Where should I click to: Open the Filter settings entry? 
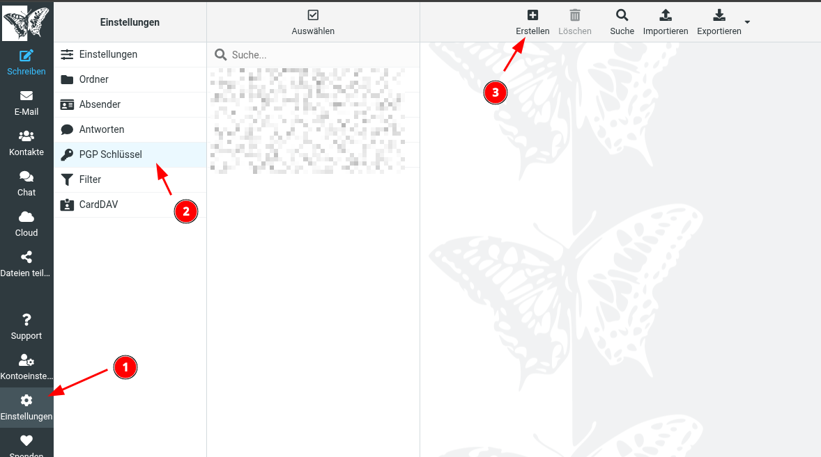130,179
